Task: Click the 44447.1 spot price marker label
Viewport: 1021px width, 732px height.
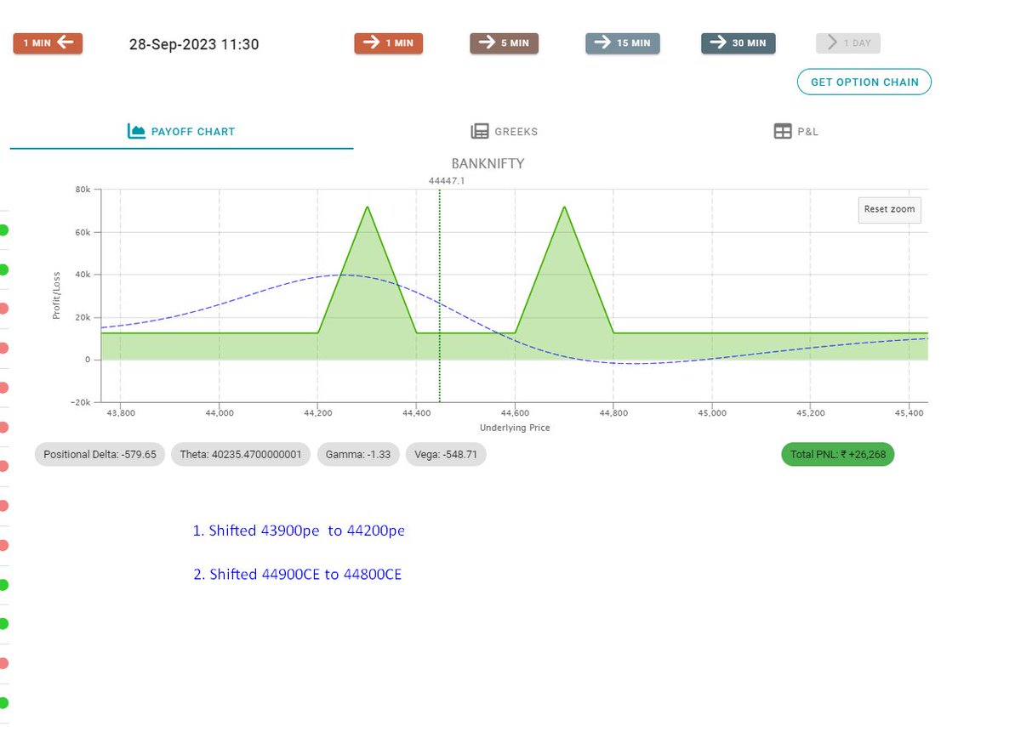Action: (446, 181)
